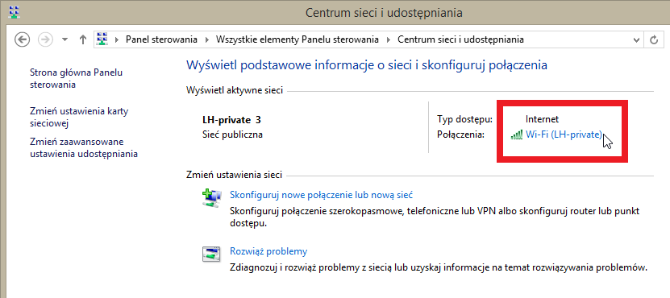Viewport: 670px width, 298px height.
Task: Open Skonfiguruj nowe połączenie lub nową sieć
Action: [x=322, y=195]
